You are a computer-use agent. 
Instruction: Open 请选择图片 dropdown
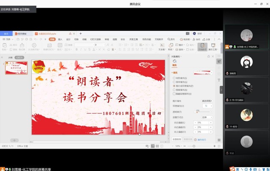point(207,101)
